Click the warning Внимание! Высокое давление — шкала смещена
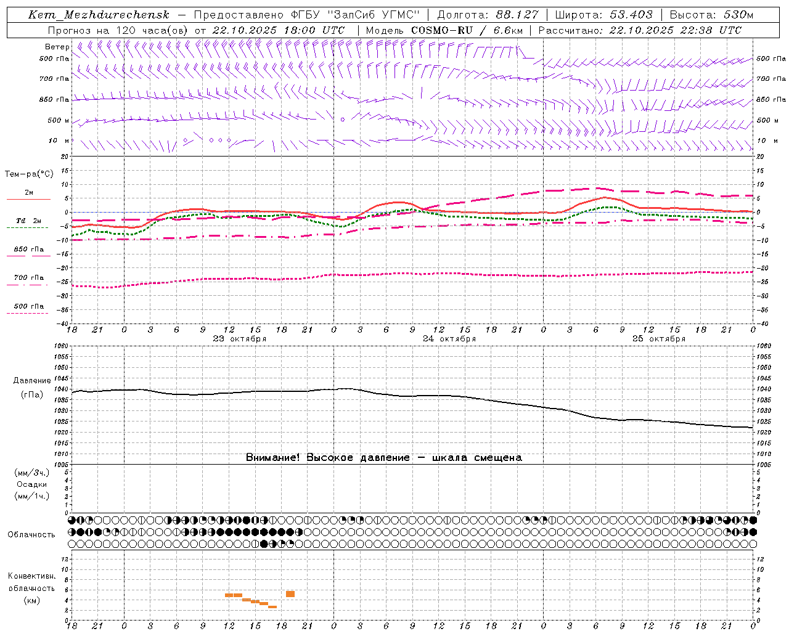789x631 pixels. 384,458
